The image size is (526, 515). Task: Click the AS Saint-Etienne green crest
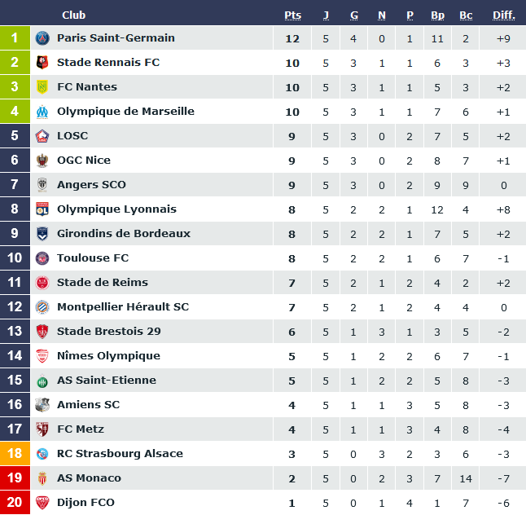coord(42,381)
